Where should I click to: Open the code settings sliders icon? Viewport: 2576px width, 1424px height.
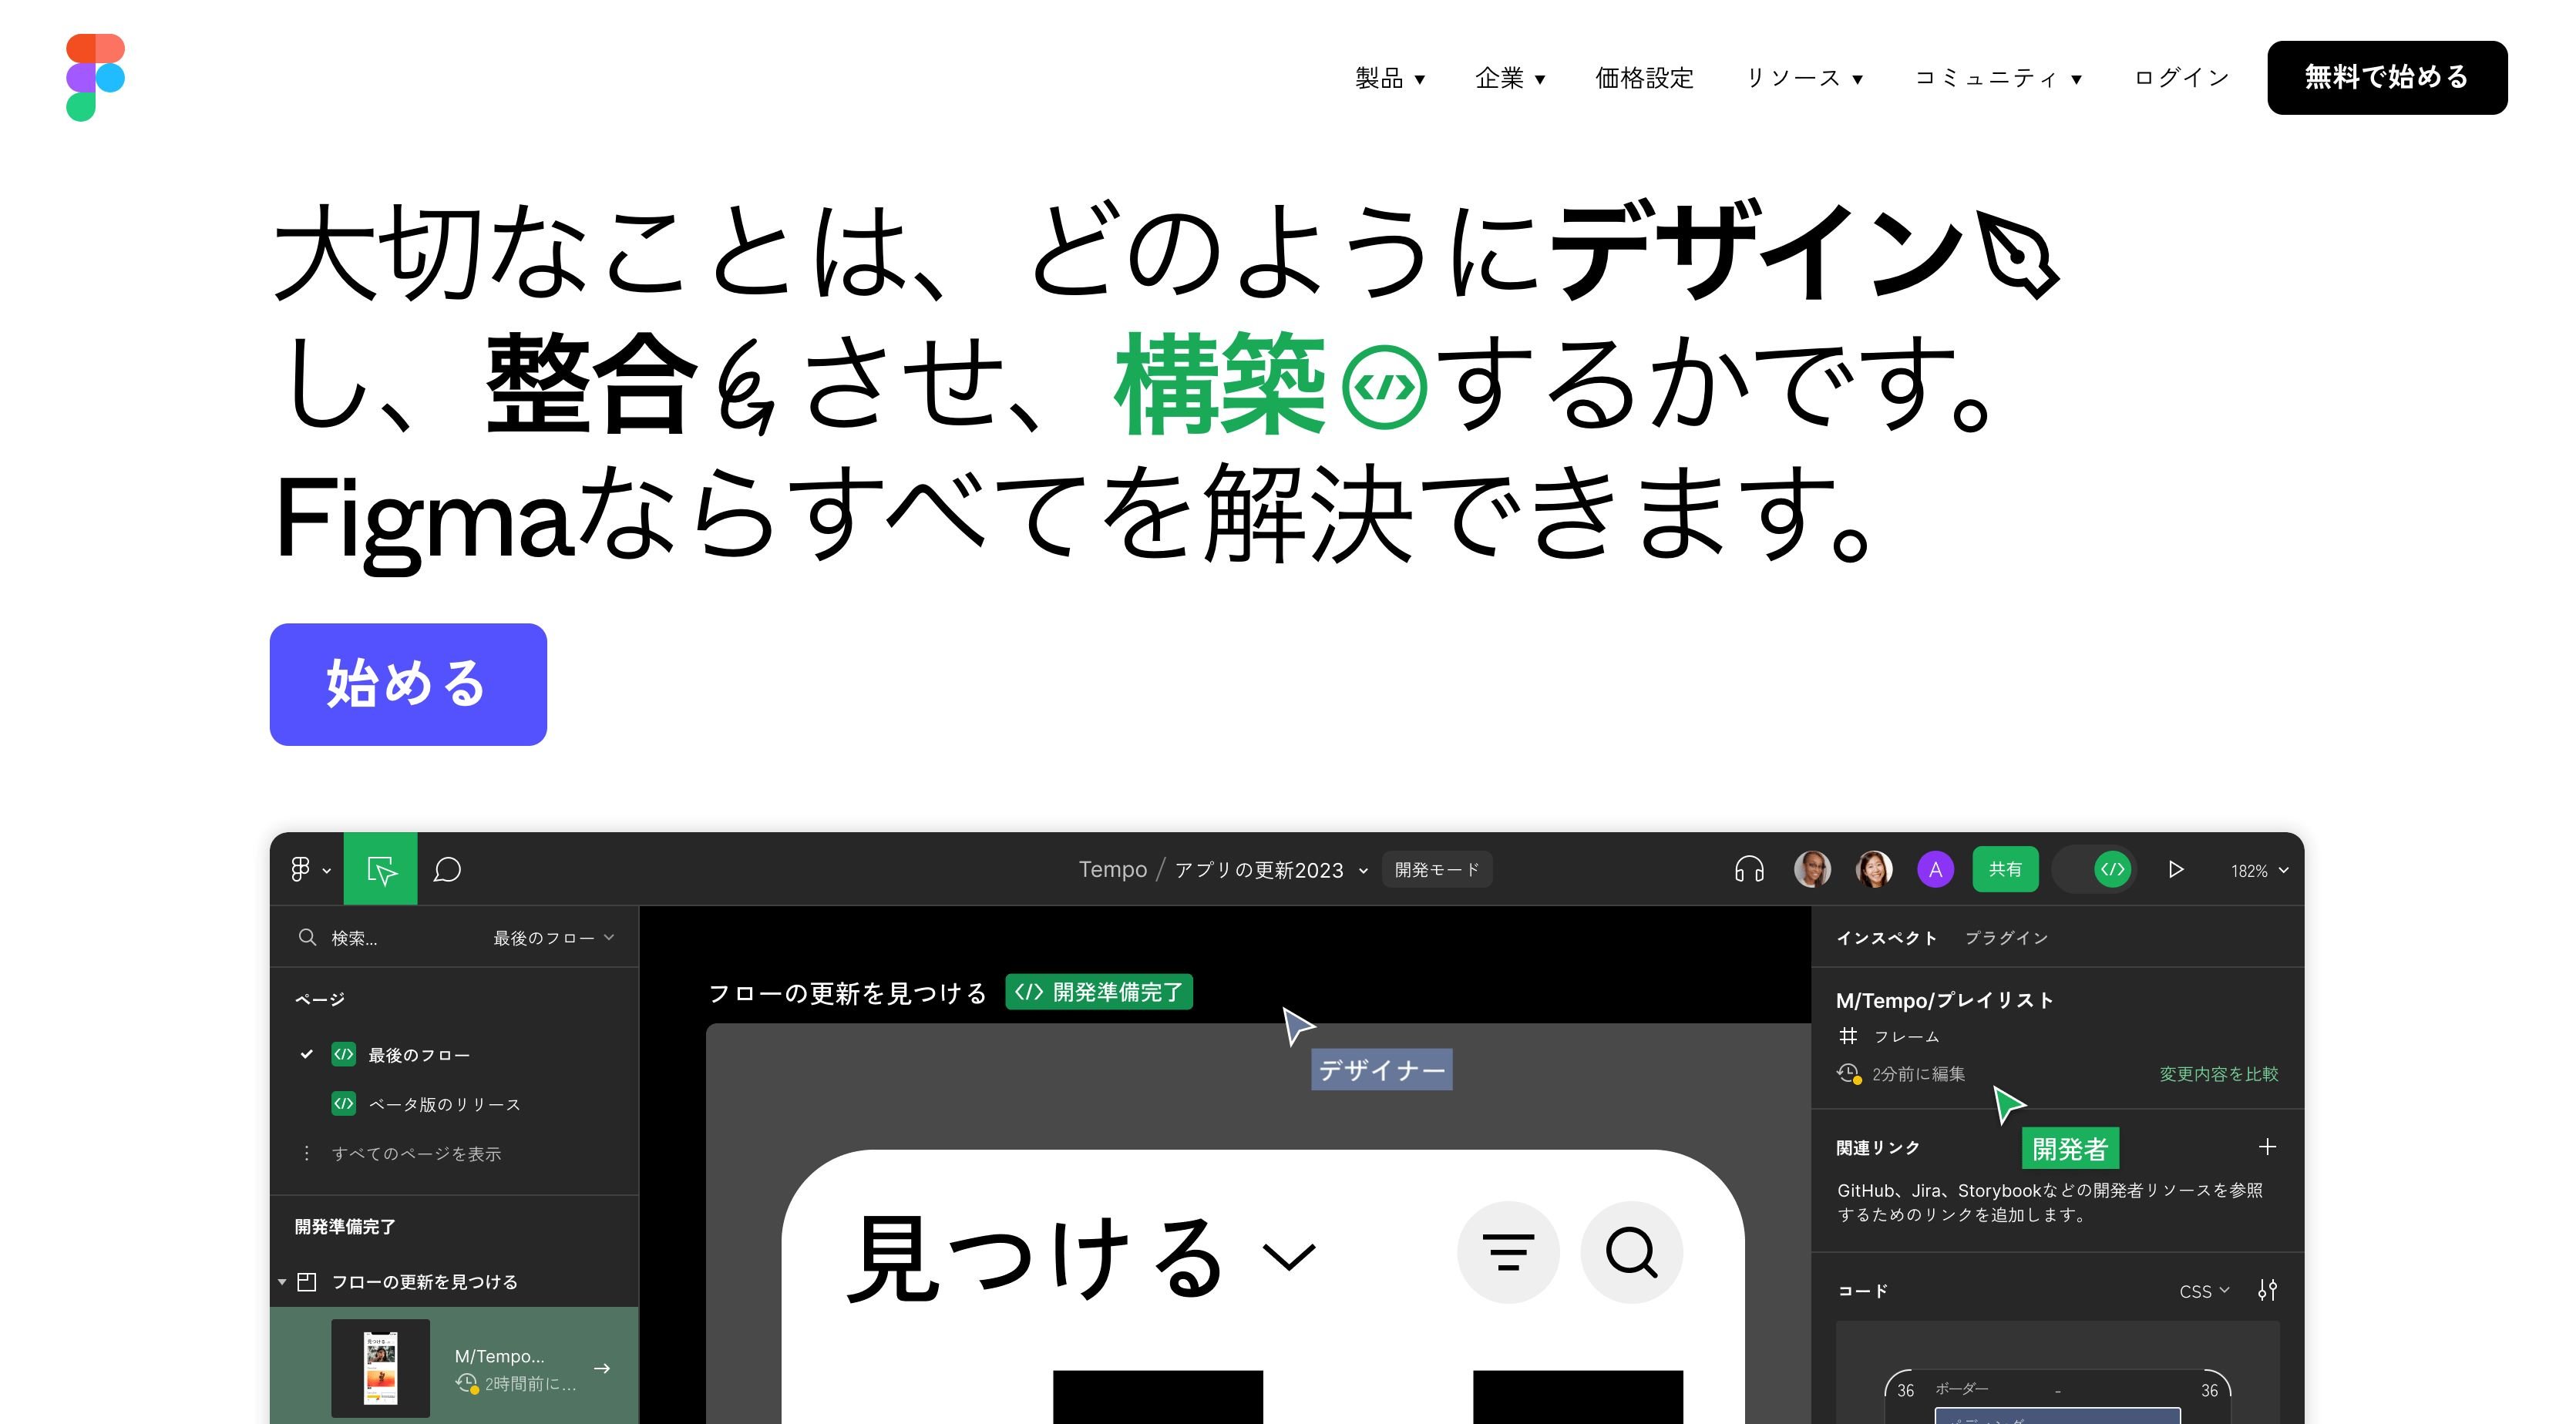pyautogui.click(x=2267, y=1290)
